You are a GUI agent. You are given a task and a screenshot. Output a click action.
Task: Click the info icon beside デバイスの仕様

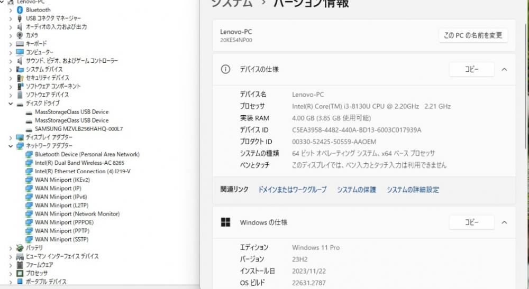click(x=225, y=69)
